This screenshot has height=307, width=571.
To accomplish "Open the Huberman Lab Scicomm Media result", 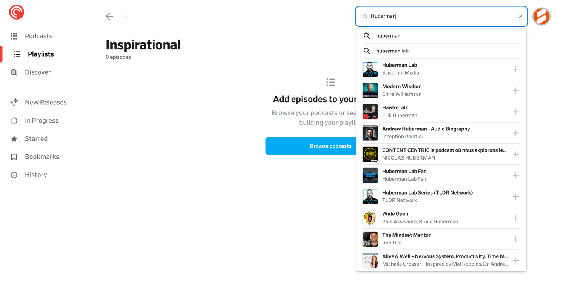I will coord(441,69).
